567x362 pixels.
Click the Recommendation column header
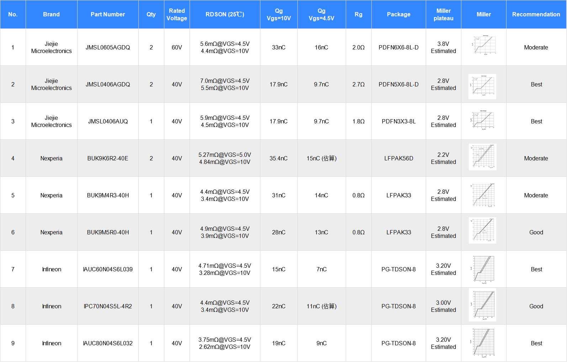[536, 14]
